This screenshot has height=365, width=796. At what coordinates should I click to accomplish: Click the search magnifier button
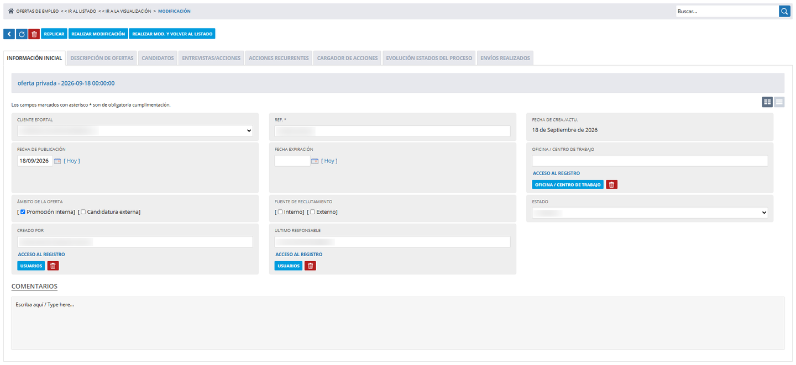point(785,11)
